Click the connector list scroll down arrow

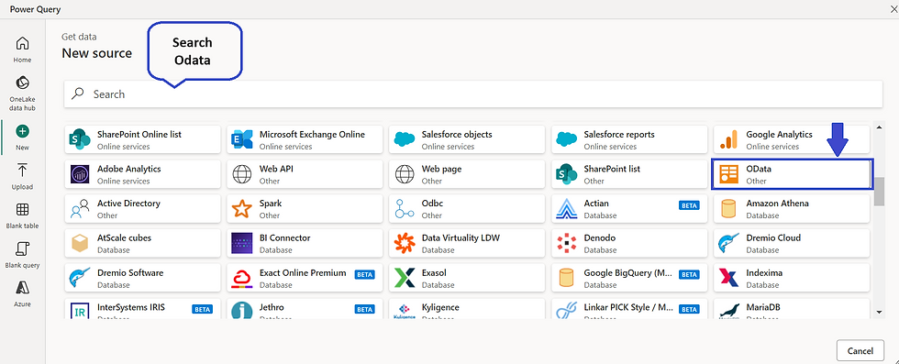point(879,312)
